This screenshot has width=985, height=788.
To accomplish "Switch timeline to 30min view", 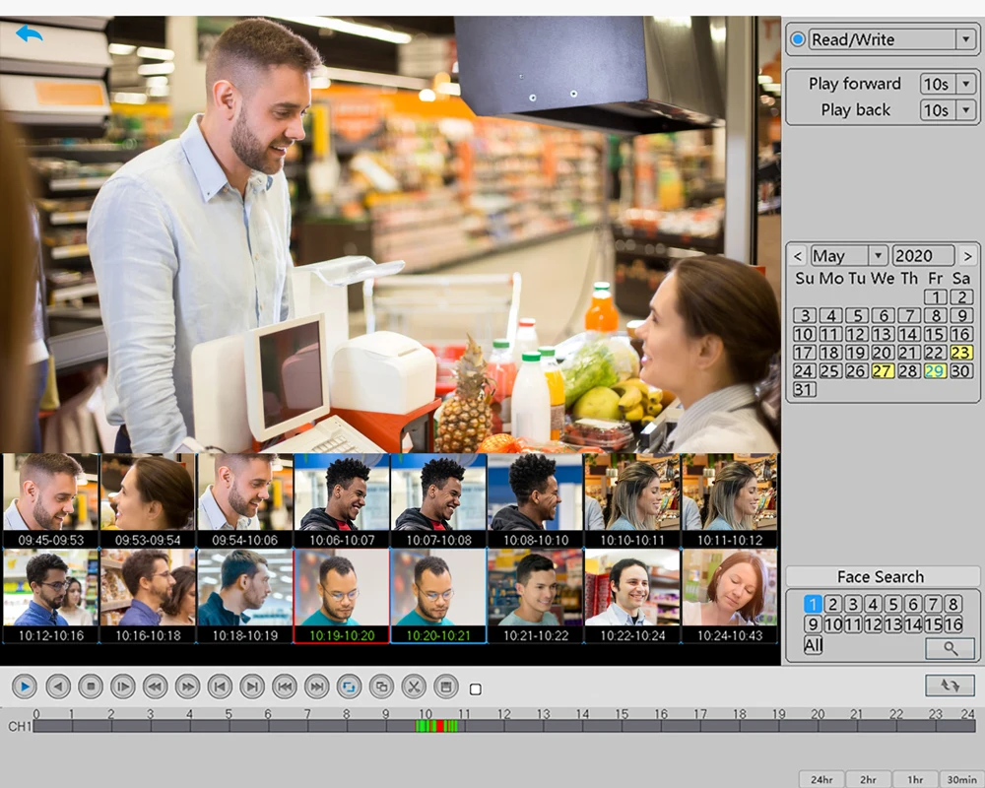I will pyautogui.click(x=961, y=779).
